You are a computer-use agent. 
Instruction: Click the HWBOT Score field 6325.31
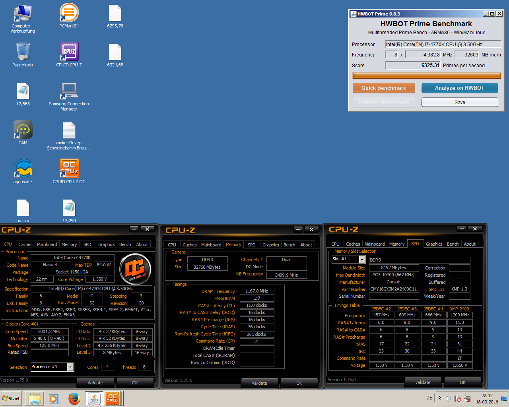[413, 65]
